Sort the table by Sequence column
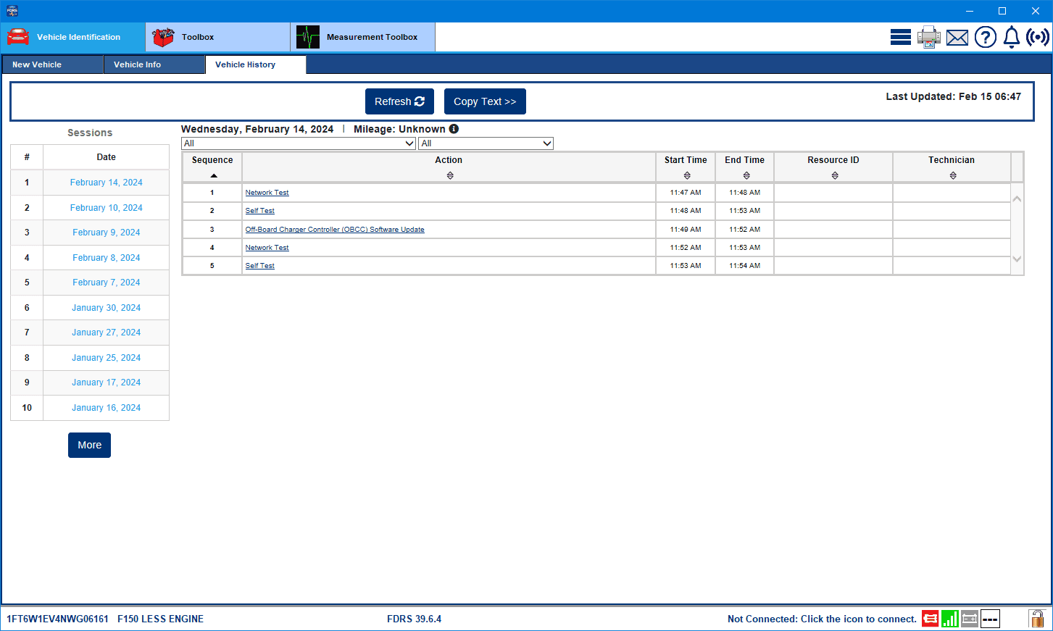The height and width of the screenshot is (631, 1053). pyautogui.click(x=213, y=175)
